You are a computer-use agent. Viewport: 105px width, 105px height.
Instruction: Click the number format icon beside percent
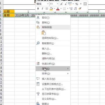point(70,4)
